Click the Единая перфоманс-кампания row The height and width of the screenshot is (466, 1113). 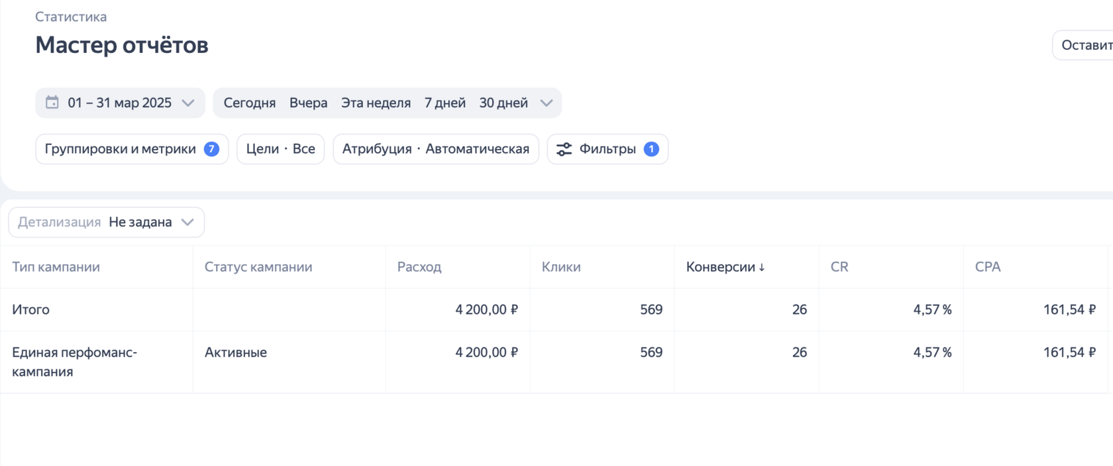click(74, 361)
